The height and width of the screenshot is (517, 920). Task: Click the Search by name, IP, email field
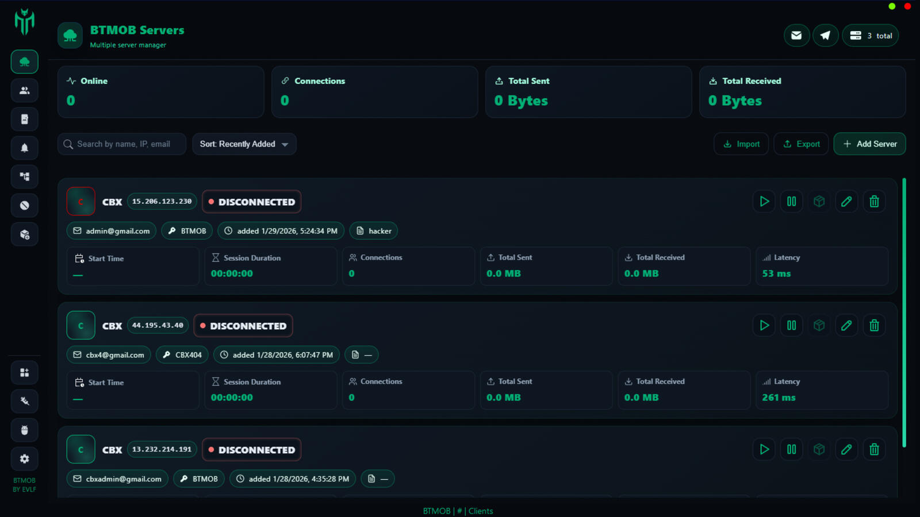point(122,144)
